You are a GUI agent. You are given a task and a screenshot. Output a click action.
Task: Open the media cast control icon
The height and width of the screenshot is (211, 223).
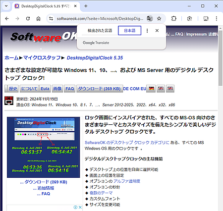click(206, 19)
